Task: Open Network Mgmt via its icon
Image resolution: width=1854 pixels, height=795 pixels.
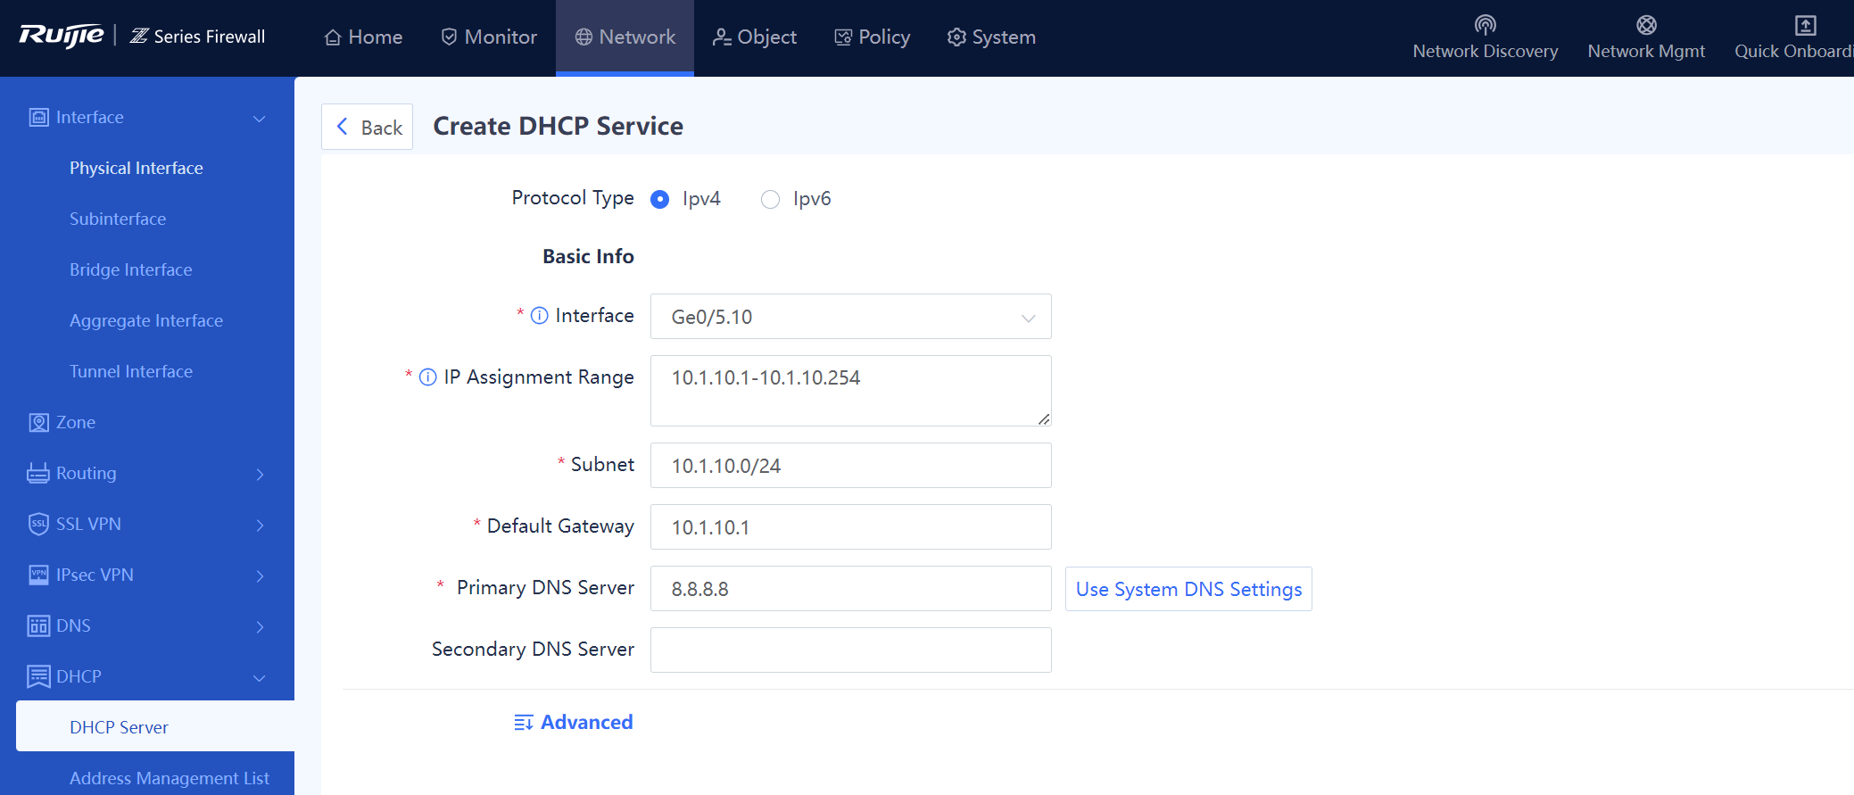Action: (x=1647, y=24)
